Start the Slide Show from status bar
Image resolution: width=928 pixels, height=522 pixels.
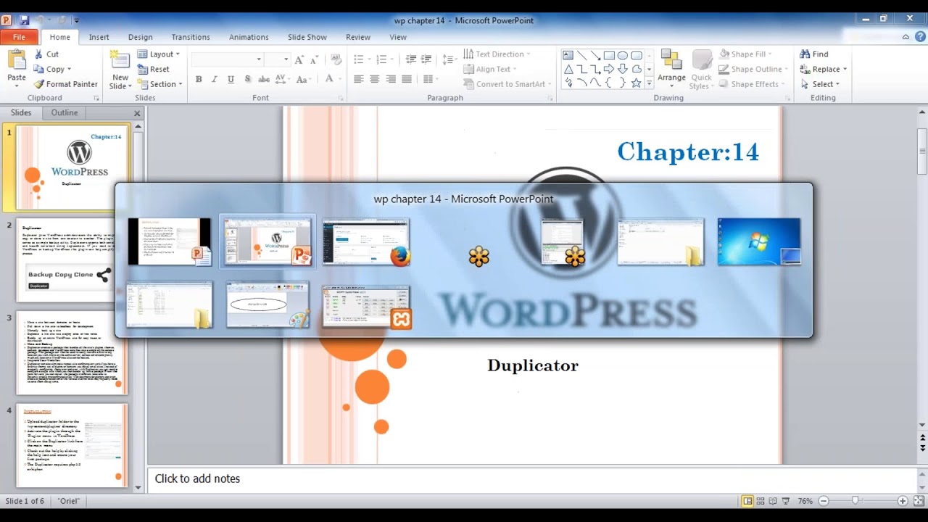point(787,501)
